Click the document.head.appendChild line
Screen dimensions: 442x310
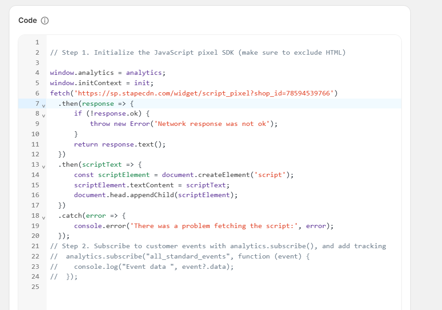point(155,195)
